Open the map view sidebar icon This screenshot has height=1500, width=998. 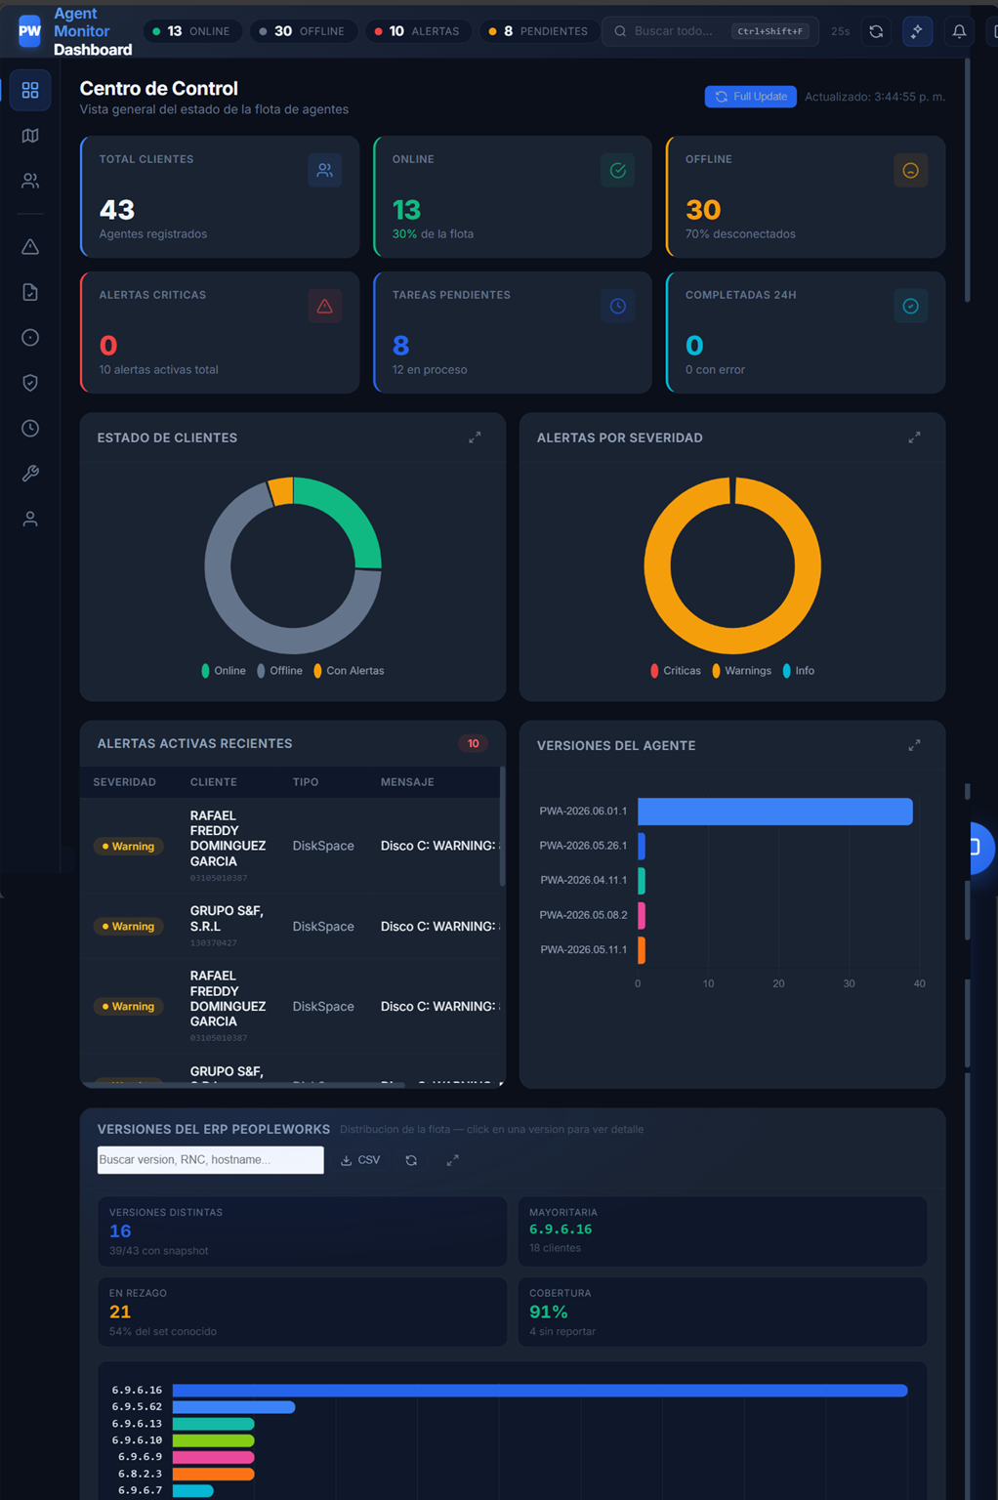pos(30,136)
